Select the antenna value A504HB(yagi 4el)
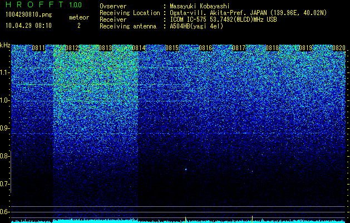The height and width of the screenshot is (223, 350). click(196, 26)
